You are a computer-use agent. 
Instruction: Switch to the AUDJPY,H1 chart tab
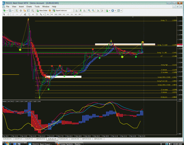pyautogui.click(x=19, y=139)
